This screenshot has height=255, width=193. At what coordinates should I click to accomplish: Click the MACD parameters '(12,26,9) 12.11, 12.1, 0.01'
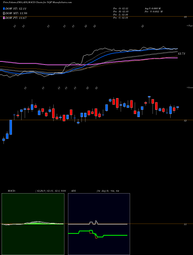[50, 191]
